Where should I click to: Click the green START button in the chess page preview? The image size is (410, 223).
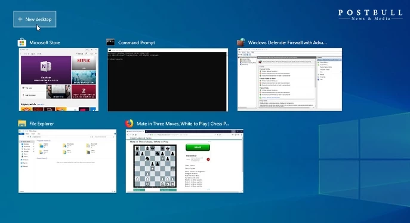pyautogui.click(x=198, y=147)
